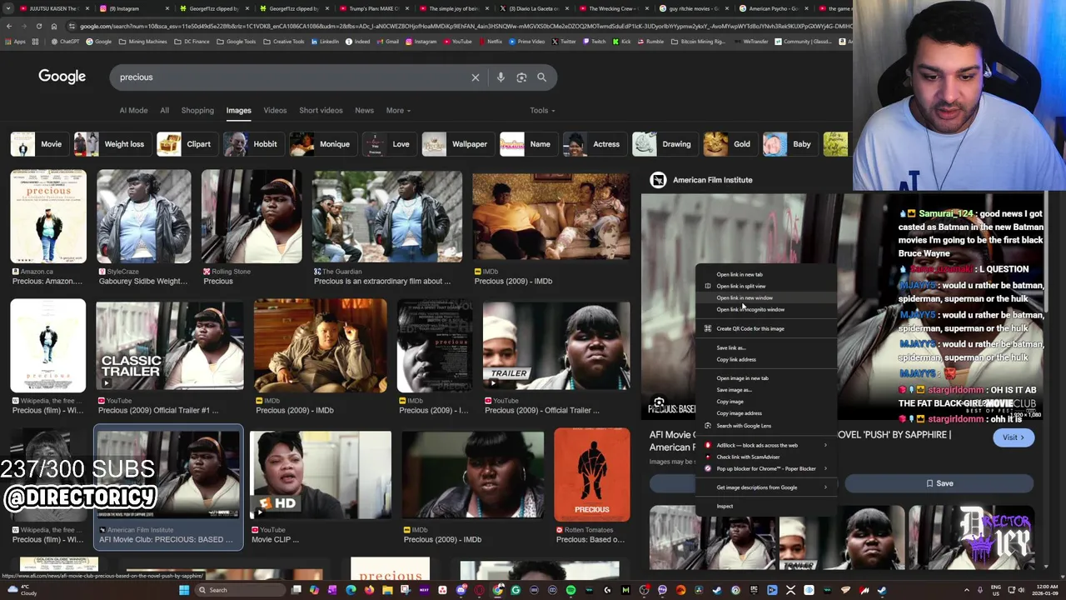Switch to the News tab
Screen dimensions: 1066x600
[x=364, y=110]
